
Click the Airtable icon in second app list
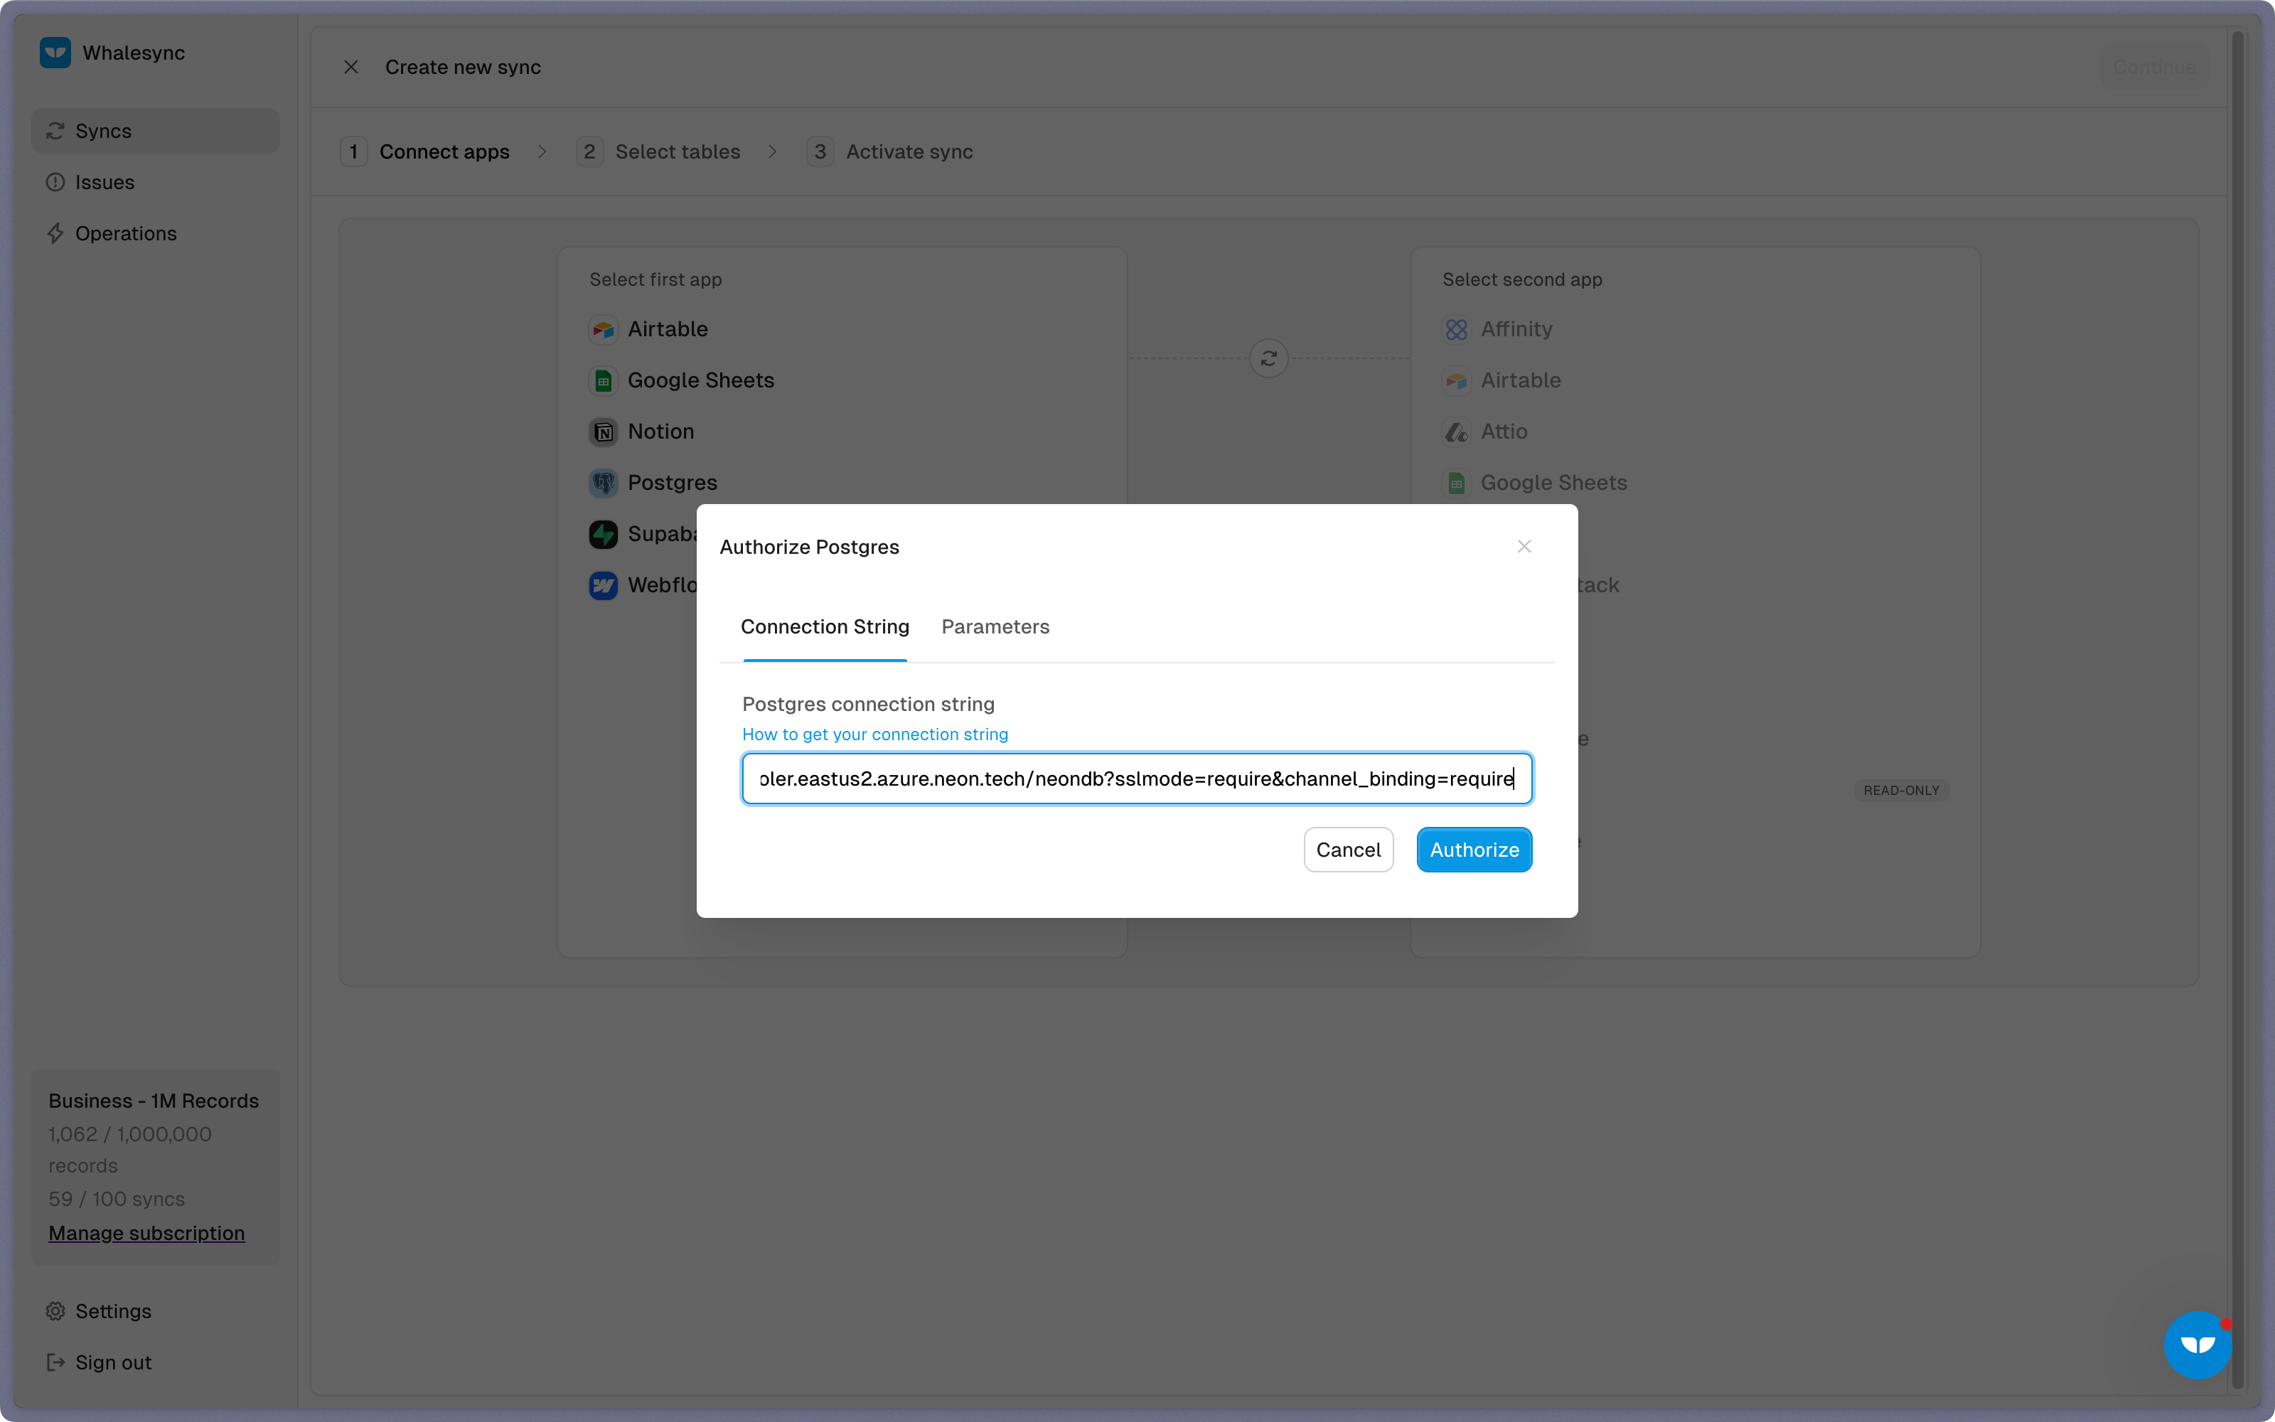1456,380
